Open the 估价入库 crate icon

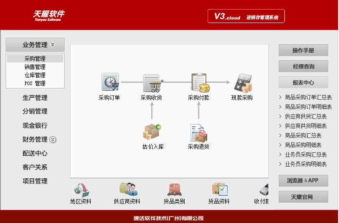[x=152, y=131]
